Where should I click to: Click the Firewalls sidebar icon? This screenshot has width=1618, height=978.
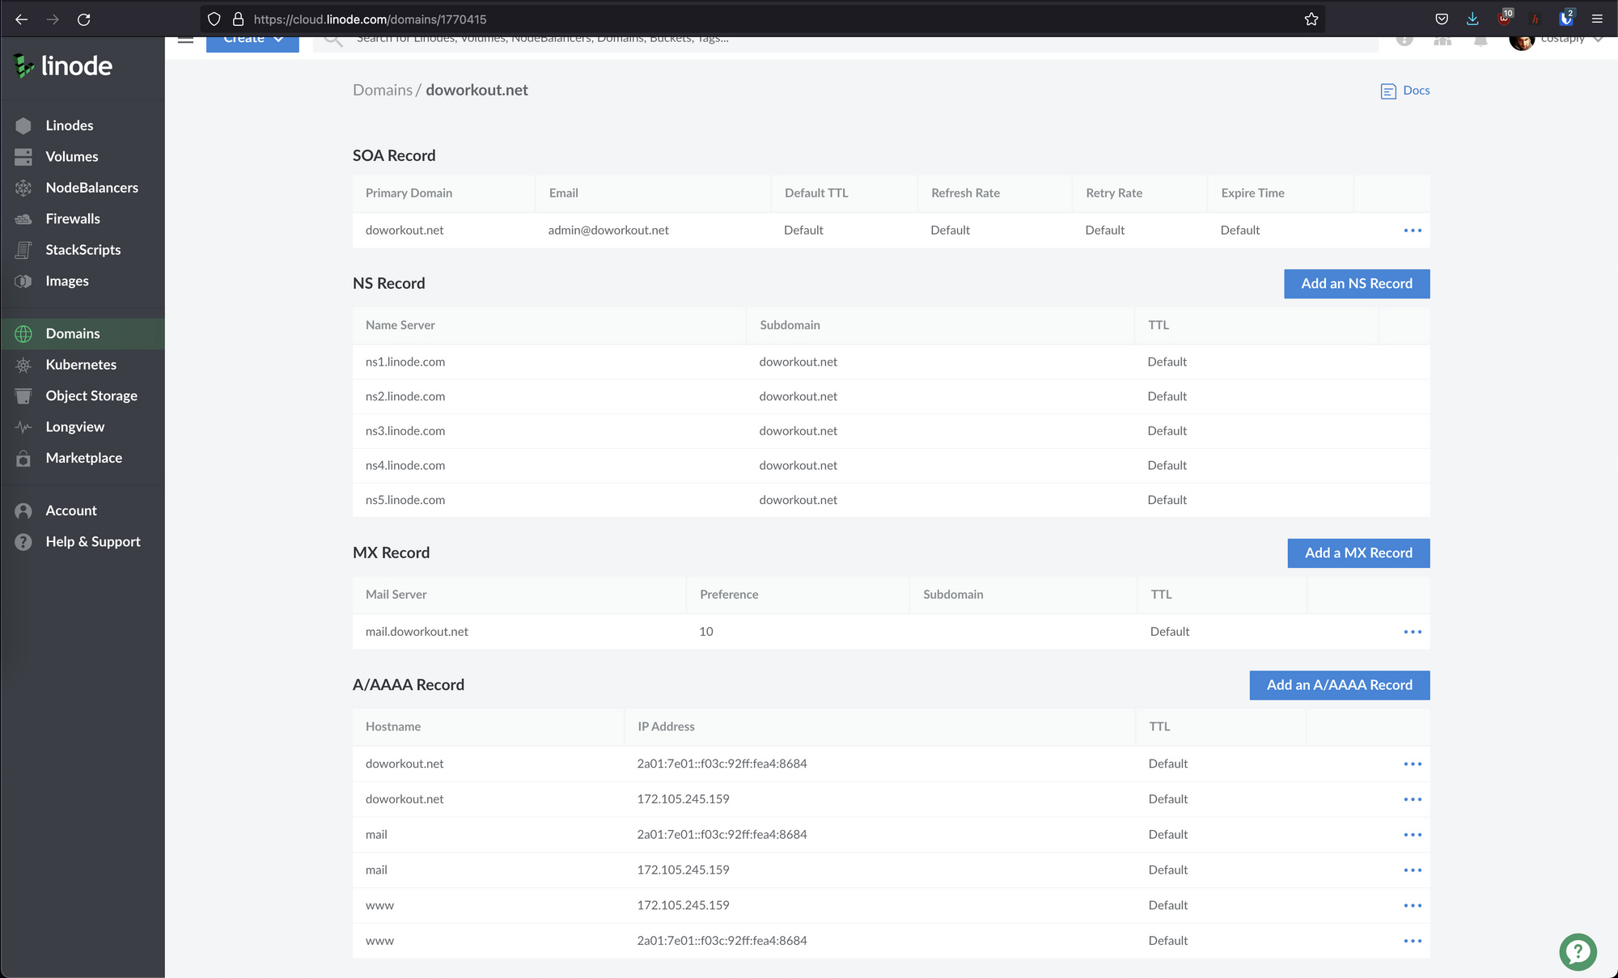point(23,219)
